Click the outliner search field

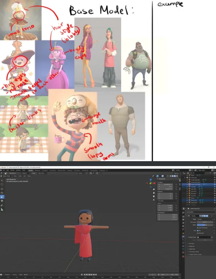click(x=199, y=173)
